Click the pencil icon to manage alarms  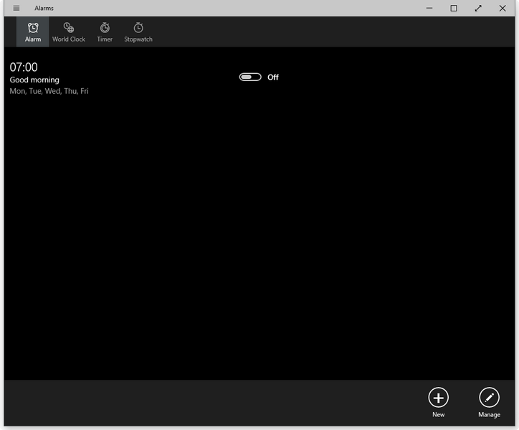click(x=489, y=397)
